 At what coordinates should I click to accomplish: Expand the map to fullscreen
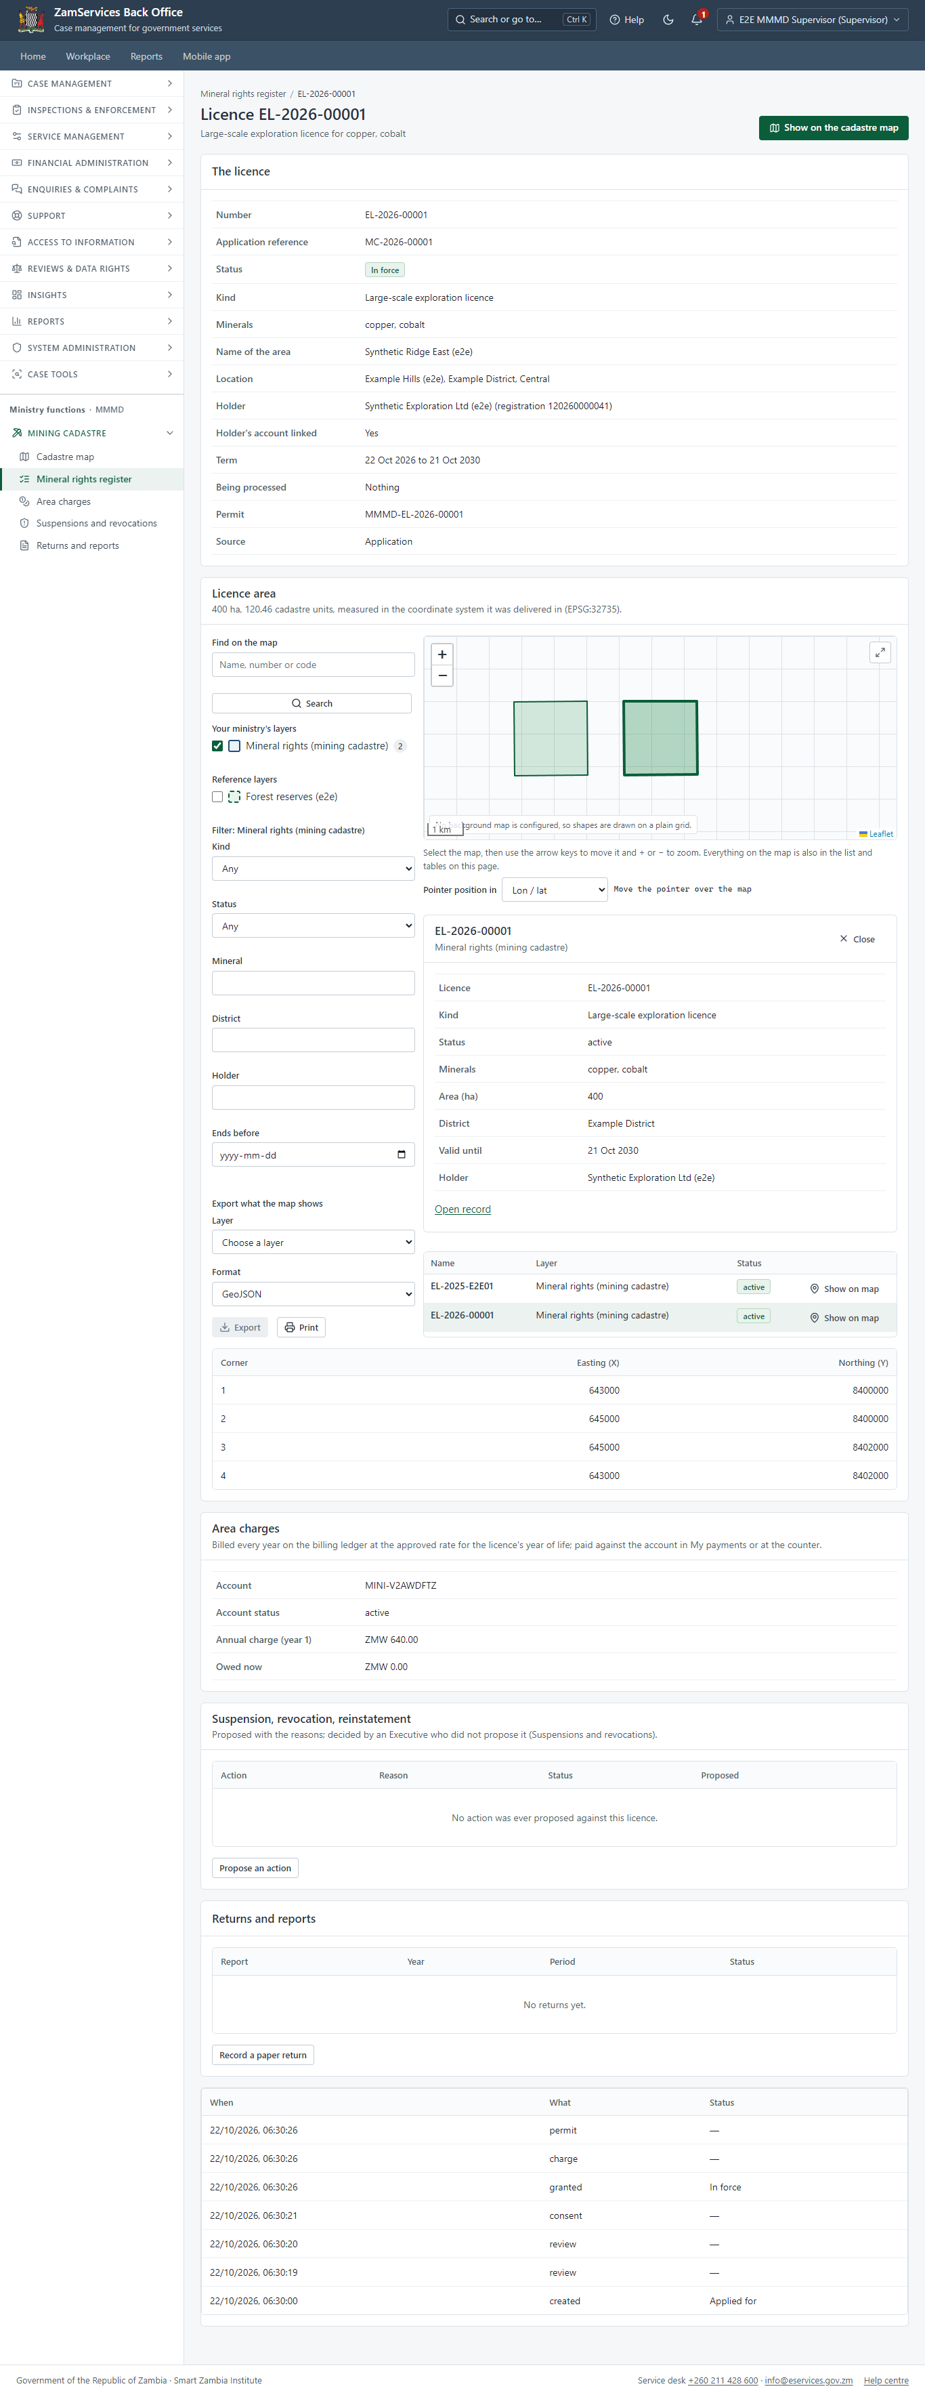point(880,652)
